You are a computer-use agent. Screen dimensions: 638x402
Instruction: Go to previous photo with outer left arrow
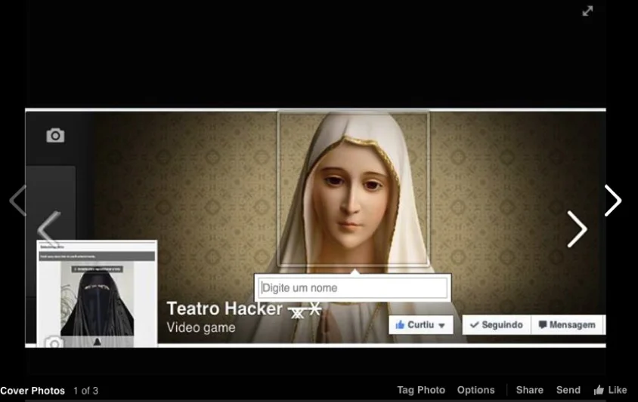point(18,200)
